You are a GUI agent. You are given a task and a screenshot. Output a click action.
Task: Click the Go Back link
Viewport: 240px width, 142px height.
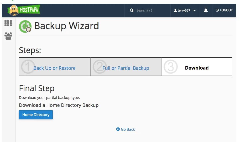[126, 129]
